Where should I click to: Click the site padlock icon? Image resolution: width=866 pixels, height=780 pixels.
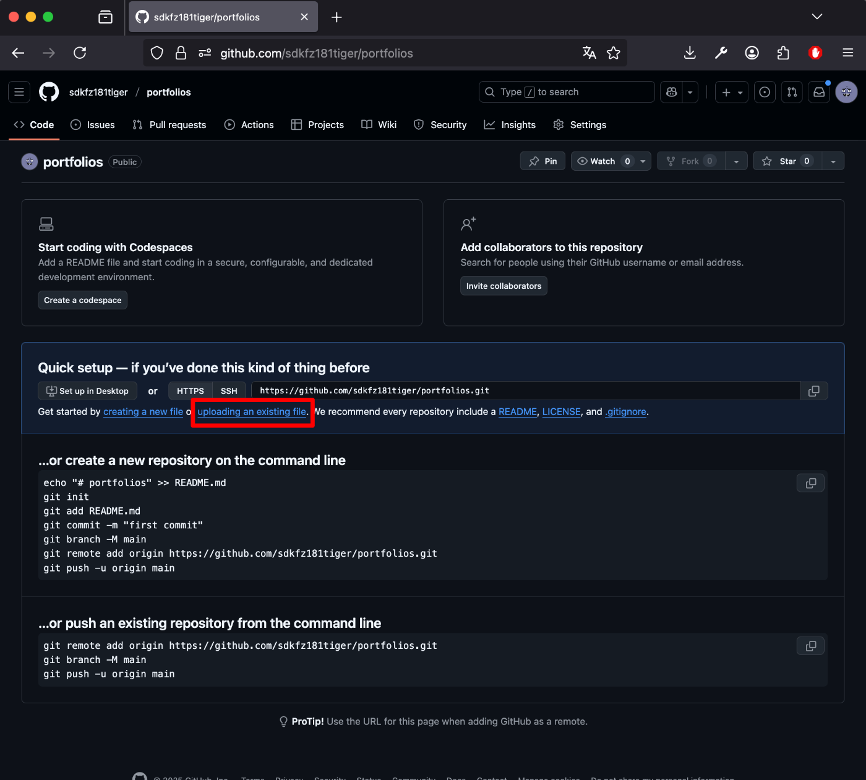point(181,53)
